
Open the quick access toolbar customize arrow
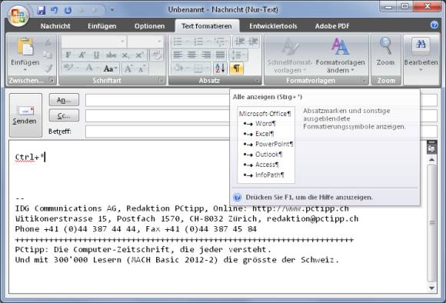click(x=112, y=10)
